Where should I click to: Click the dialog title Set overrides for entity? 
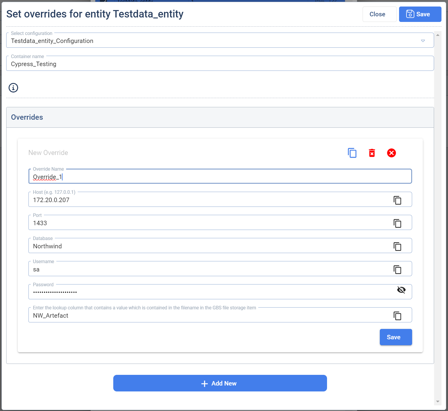(95, 14)
